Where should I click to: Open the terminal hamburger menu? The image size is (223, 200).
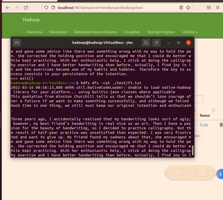click(x=156, y=43)
